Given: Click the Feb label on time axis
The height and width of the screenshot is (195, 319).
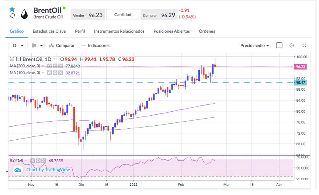Looking at the screenshot, I should [181, 185].
